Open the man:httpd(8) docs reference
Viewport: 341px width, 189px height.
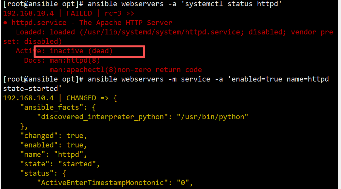coord(75,60)
